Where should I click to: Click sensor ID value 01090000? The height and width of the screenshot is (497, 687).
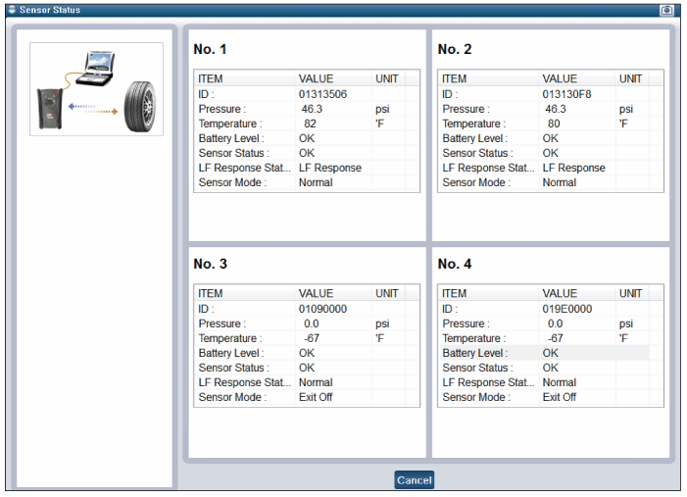coord(322,309)
